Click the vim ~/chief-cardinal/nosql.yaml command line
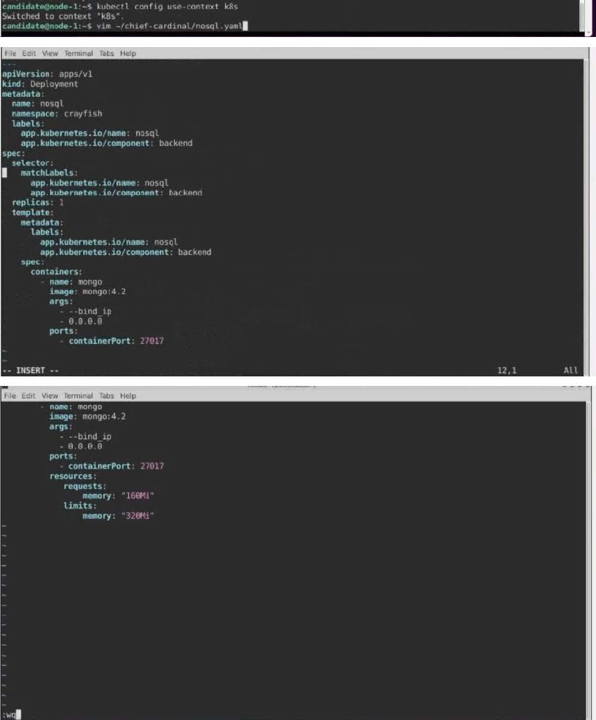The height and width of the screenshot is (720, 596). (x=169, y=26)
